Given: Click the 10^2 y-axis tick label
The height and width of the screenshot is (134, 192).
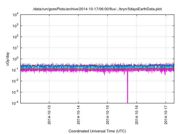Looking at the screenshot, I should coord(15,37).
